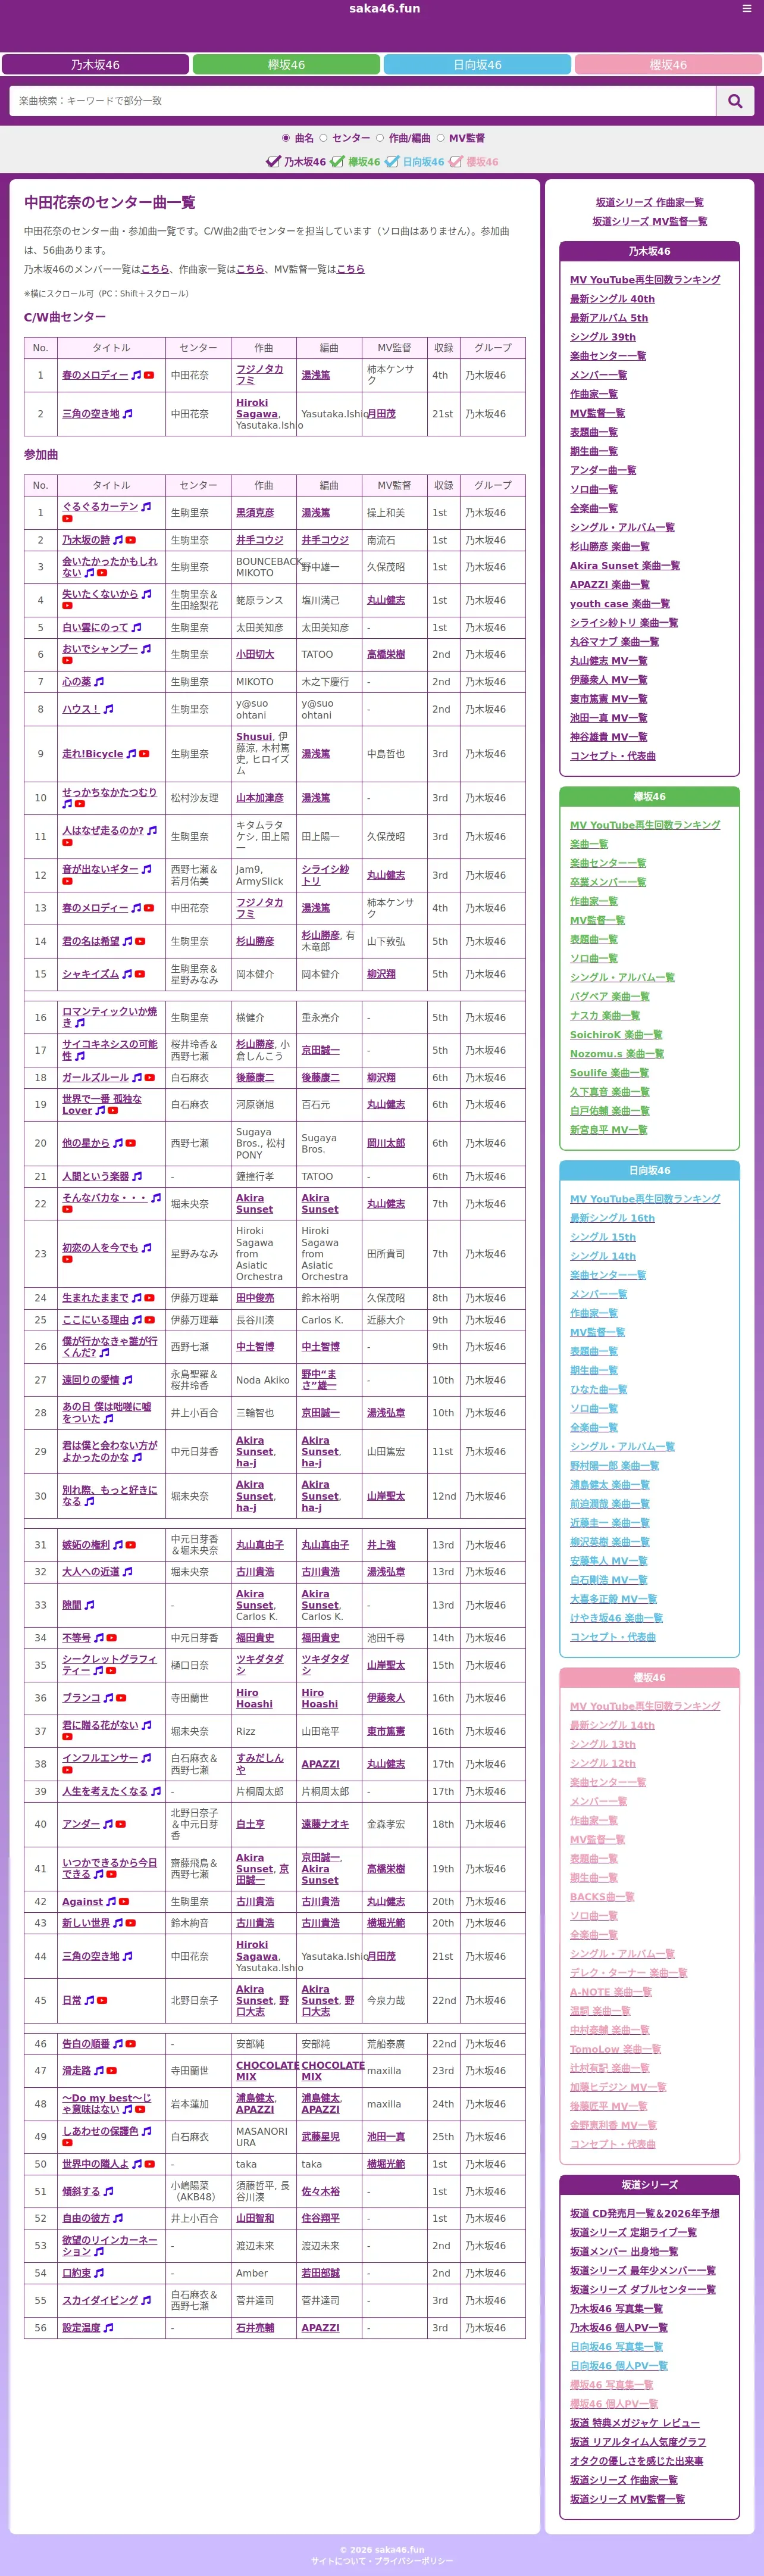This screenshot has width=764, height=2576.
Task: Click the search magnifier button
Action: (x=735, y=101)
